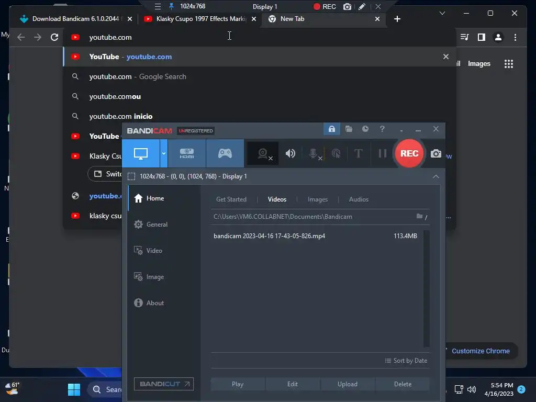Open Video settings in Bandicam sidebar

[164, 251]
